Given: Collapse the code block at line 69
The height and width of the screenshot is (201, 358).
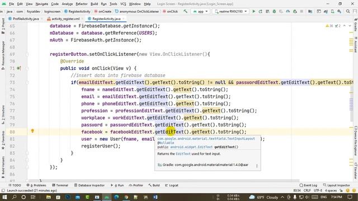Looking at the screenshot, I should pyautogui.click(x=27, y=54).
